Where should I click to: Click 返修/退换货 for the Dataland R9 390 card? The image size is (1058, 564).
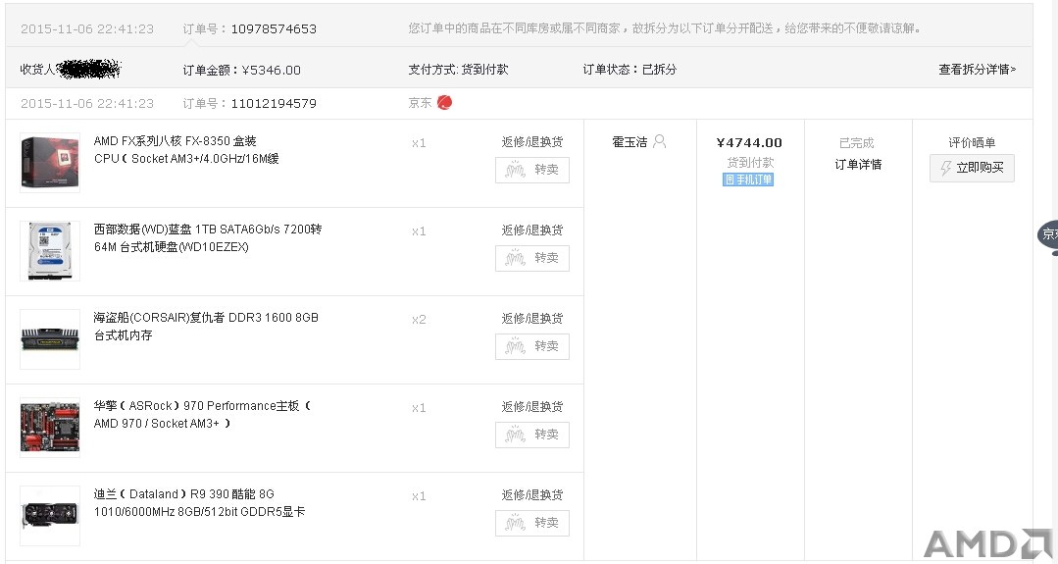(532, 495)
